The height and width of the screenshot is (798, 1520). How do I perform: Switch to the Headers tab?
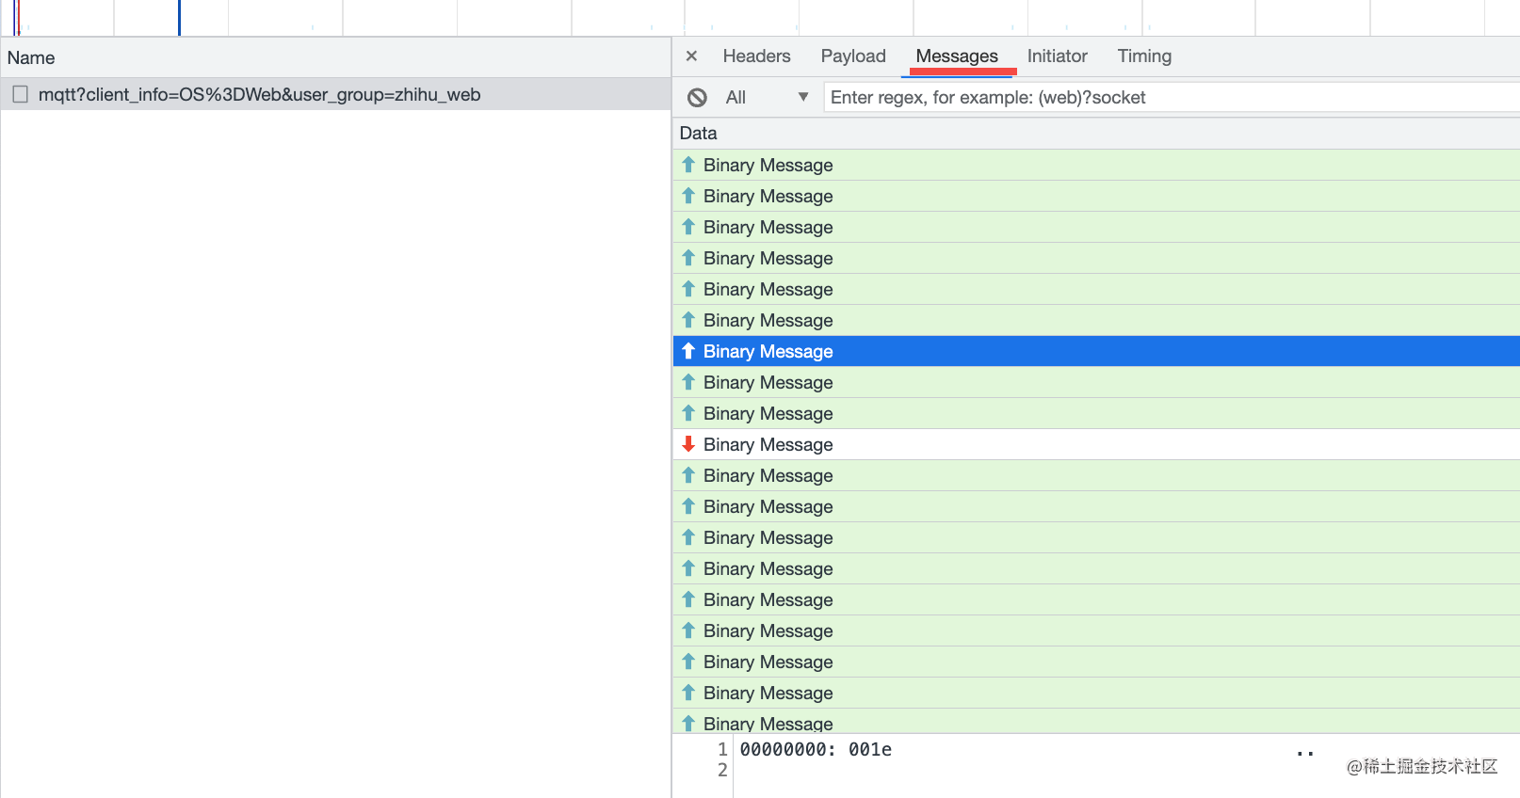[756, 56]
